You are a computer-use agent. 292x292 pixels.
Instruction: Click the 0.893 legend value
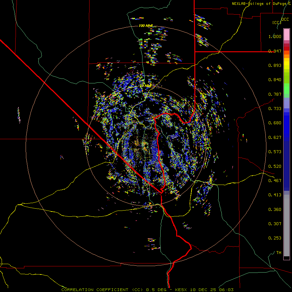click(275, 65)
